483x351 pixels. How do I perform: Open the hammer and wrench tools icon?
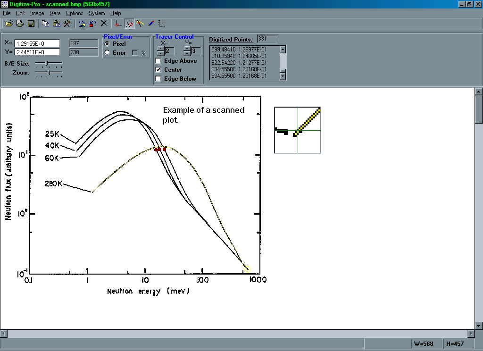point(67,23)
